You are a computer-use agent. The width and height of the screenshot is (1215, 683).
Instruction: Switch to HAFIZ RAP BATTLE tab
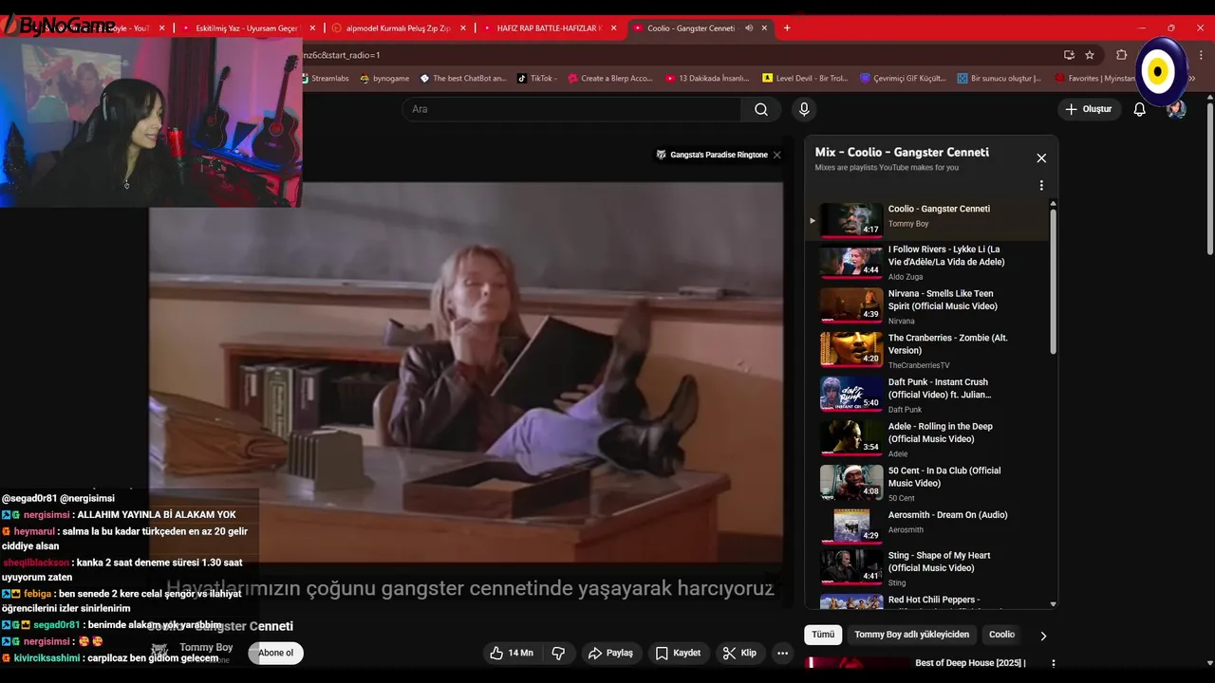[x=549, y=28]
